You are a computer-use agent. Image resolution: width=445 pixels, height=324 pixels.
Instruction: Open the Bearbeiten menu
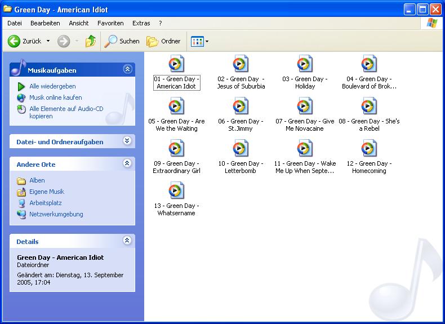(45, 23)
